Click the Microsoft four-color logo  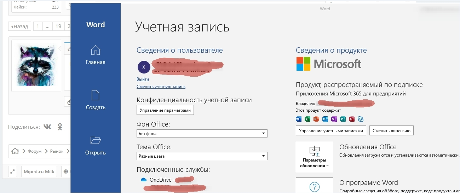(x=303, y=64)
